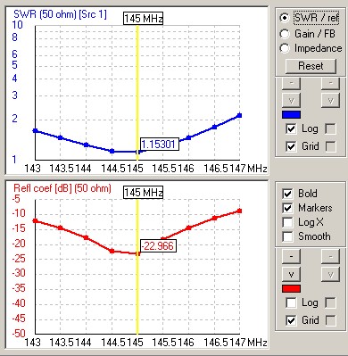348x356 pixels.
Task: Toggle the Log checkbox beside the blue swatch group
Action: pyautogui.click(x=291, y=128)
